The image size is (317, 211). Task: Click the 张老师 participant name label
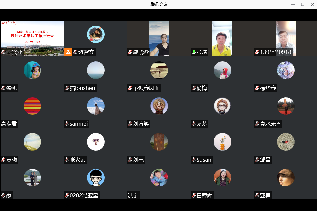(x=78, y=160)
